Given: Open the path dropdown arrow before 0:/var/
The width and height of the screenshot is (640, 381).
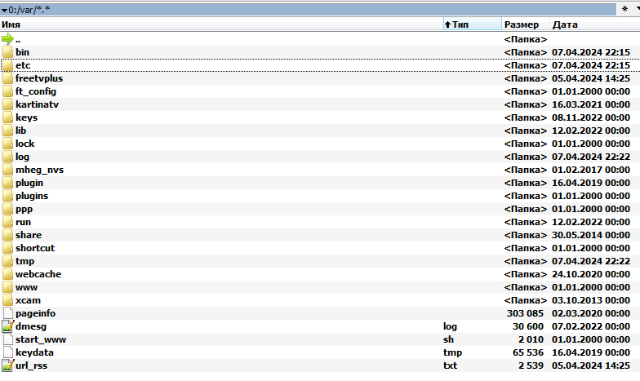Looking at the screenshot, I should [x=4, y=10].
